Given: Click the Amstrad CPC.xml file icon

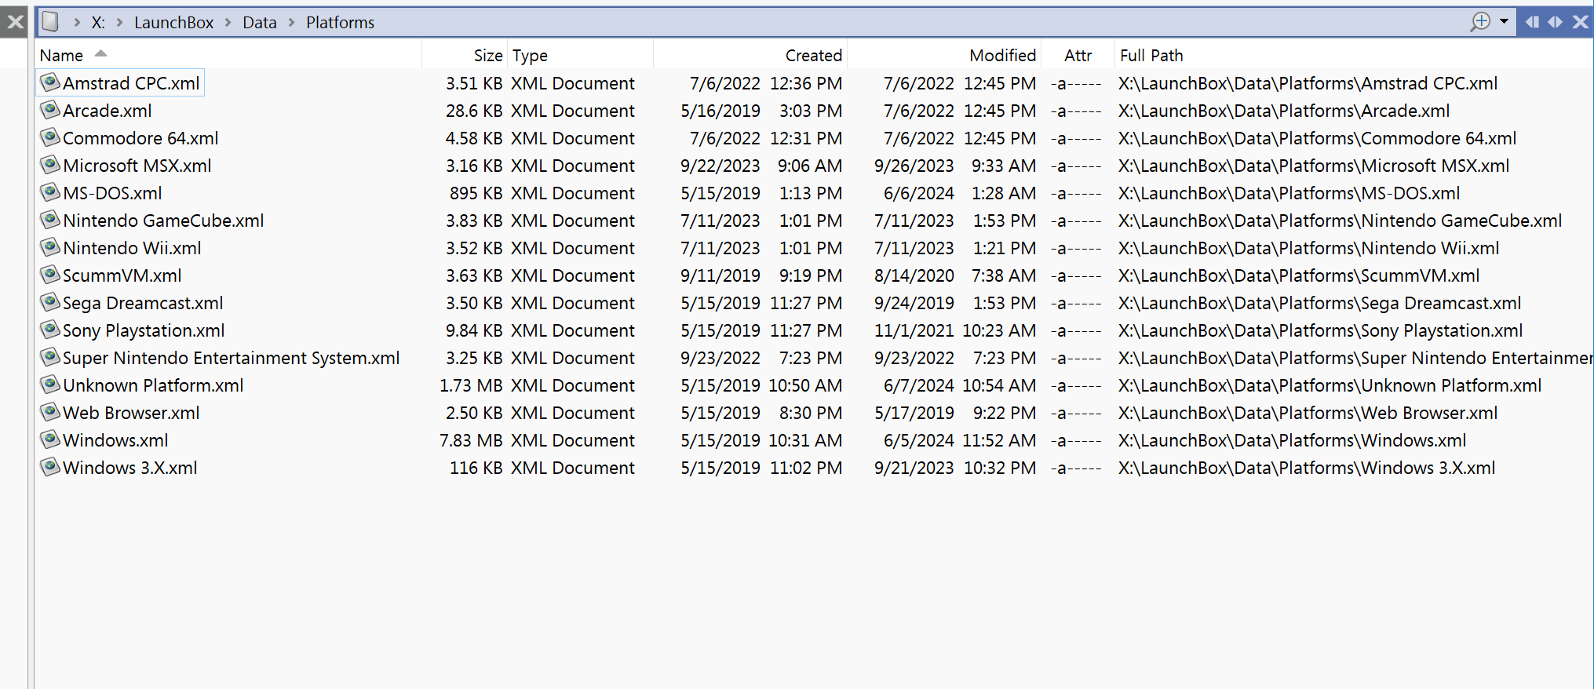Looking at the screenshot, I should pos(50,82).
